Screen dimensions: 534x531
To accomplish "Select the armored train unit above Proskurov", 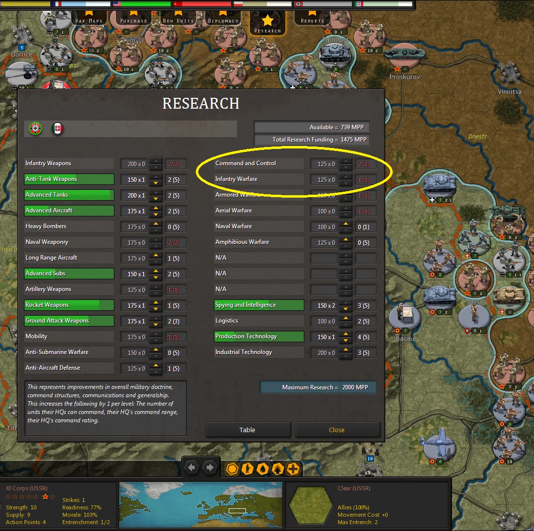I will tap(404, 55).
